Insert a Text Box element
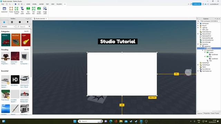This screenshot has width=221, height=124. click(x=33, y=11)
